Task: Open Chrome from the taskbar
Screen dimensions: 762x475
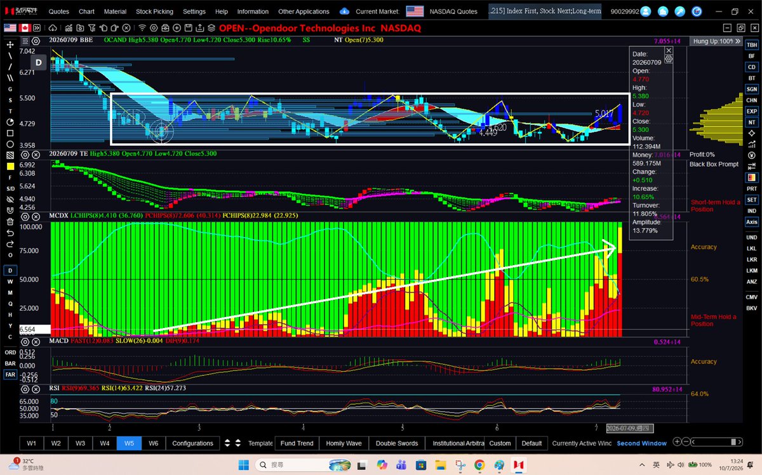Action: coord(479,465)
